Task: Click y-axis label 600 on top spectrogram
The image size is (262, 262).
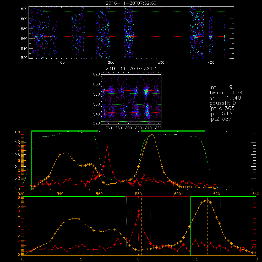Action: pyautogui.click(x=24, y=19)
